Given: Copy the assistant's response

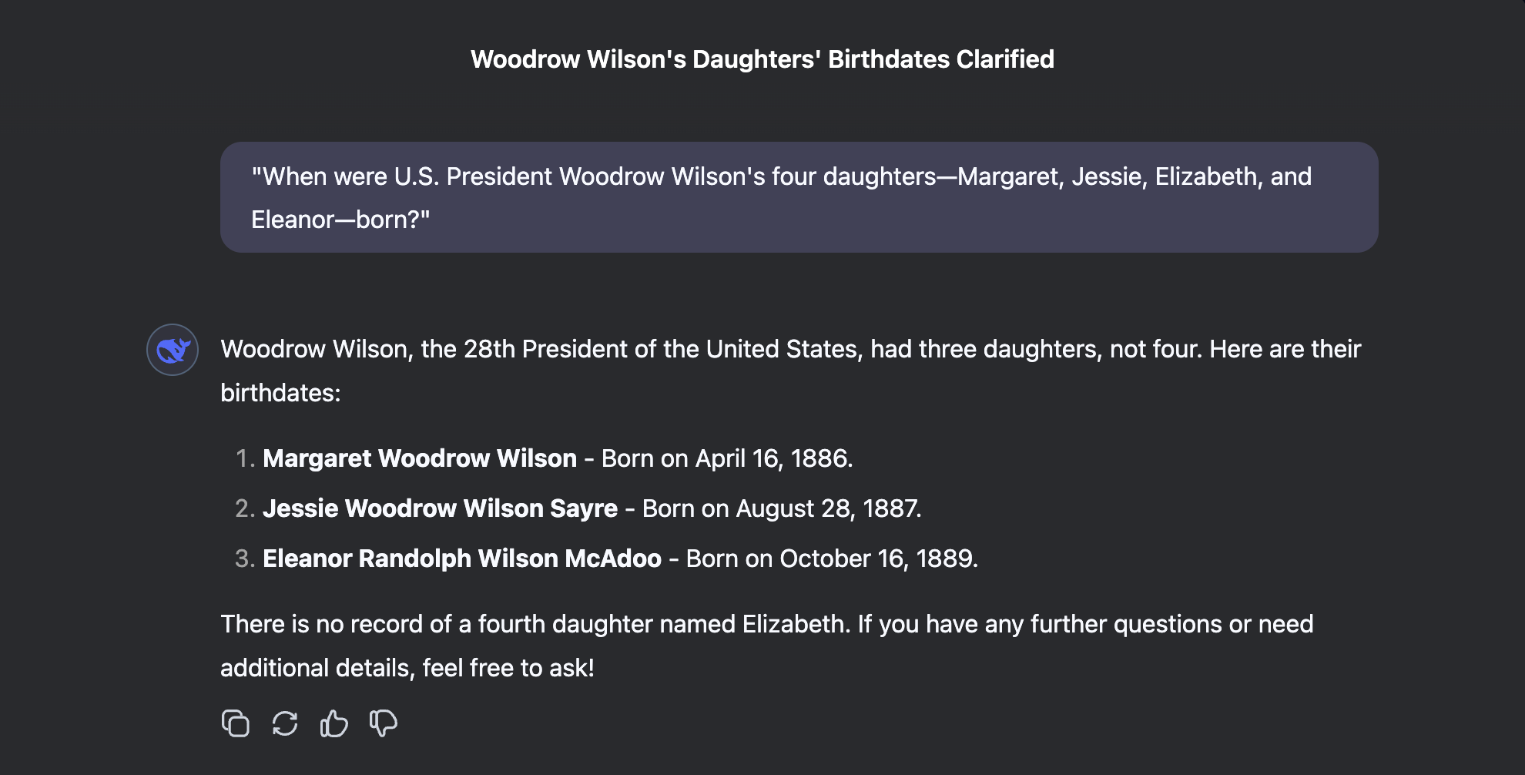Looking at the screenshot, I should [236, 723].
